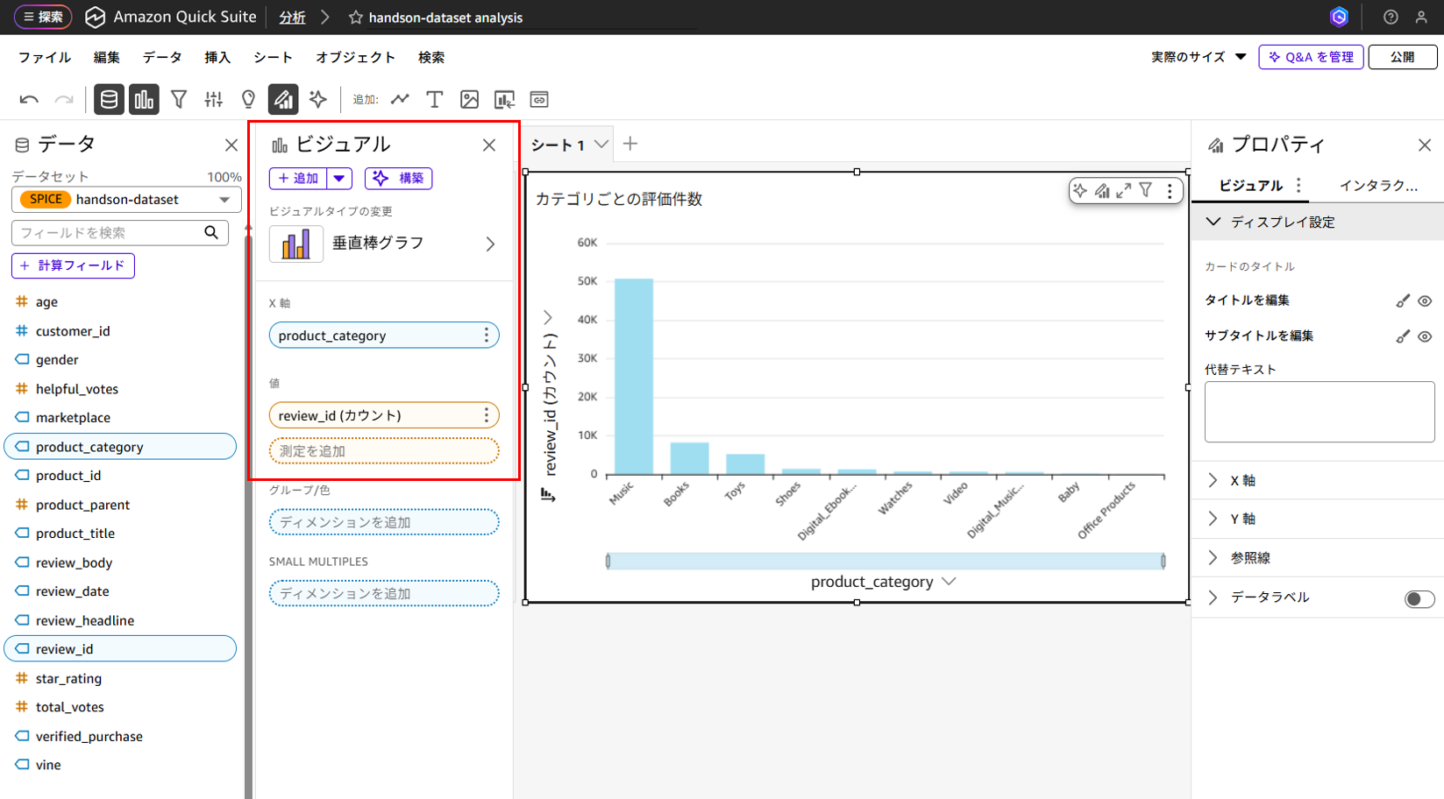Toggle the Data pane toolbar icon

(x=109, y=100)
